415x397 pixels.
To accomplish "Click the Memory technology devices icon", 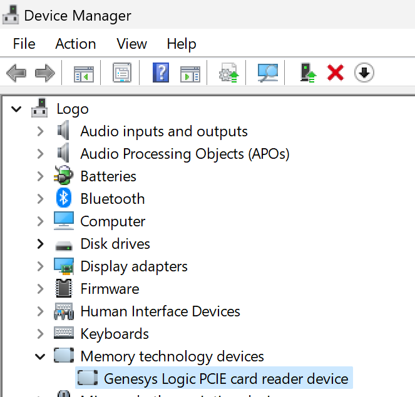I will point(64,355).
